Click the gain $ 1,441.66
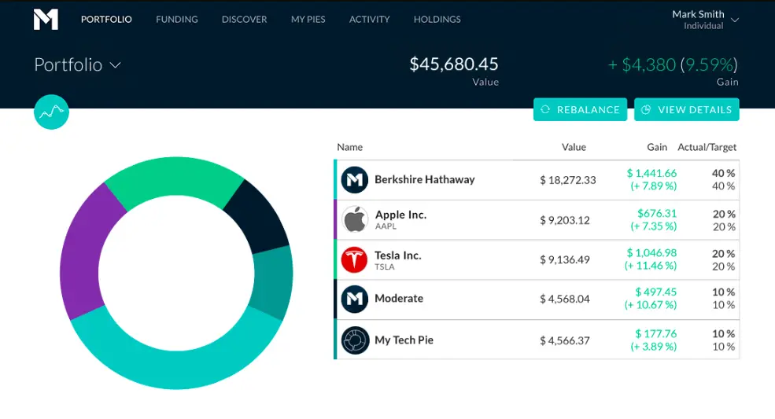Image resolution: width=775 pixels, height=419 pixels. [x=651, y=173]
